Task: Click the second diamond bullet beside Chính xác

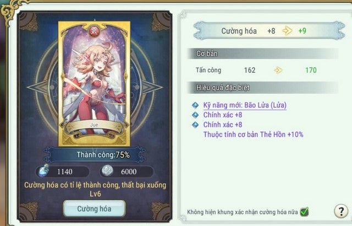Action: [x=195, y=115]
